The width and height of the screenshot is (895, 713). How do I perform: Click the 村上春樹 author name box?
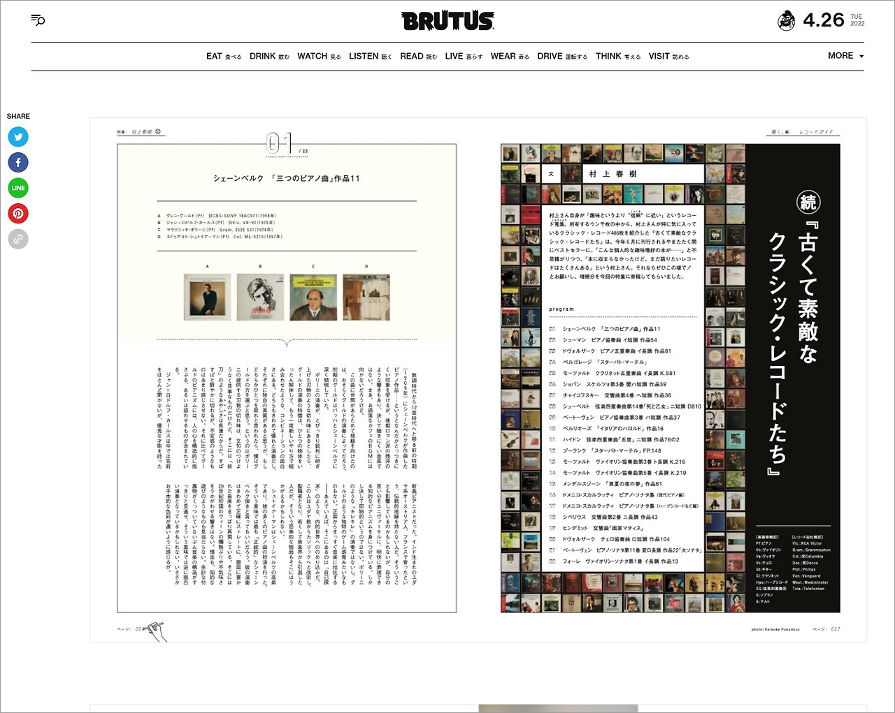[643, 174]
